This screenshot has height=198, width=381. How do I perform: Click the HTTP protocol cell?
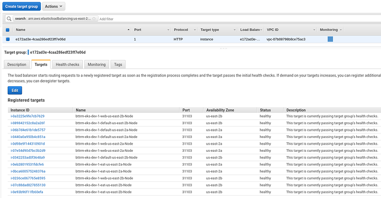[x=178, y=39]
